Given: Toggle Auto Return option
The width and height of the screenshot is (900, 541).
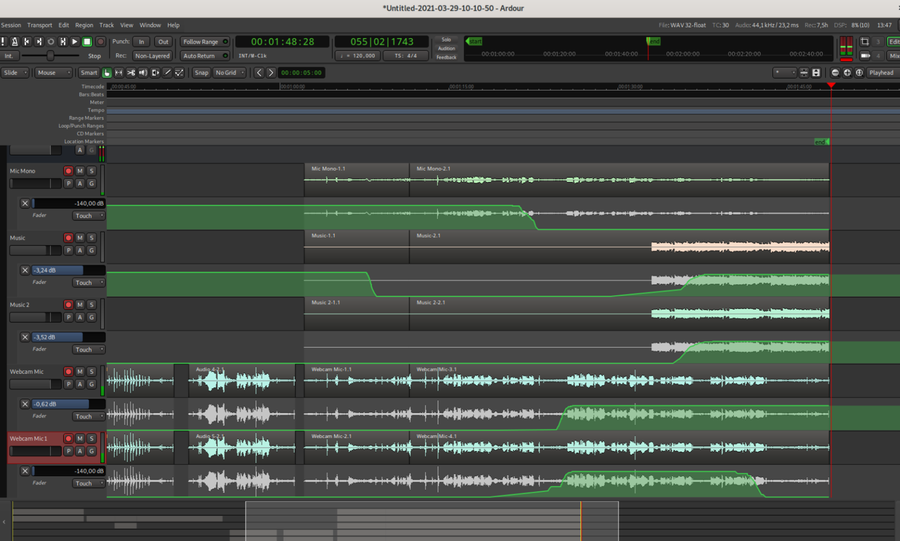Looking at the screenshot, I should pyautogui.click(x=205, y=56).
